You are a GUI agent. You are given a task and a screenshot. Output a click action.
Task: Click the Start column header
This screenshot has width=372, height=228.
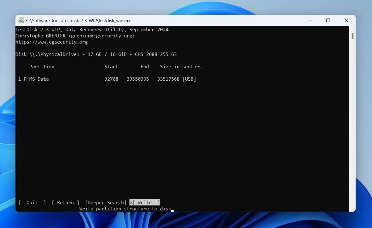coord(111,67)
